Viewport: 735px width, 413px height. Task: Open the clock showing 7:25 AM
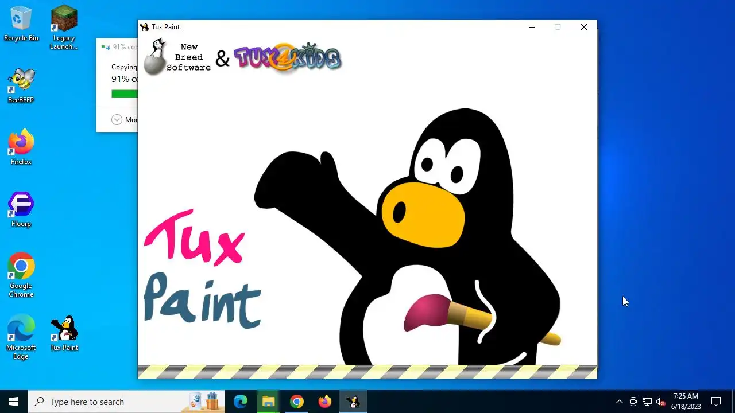click(x=686, y=402)
